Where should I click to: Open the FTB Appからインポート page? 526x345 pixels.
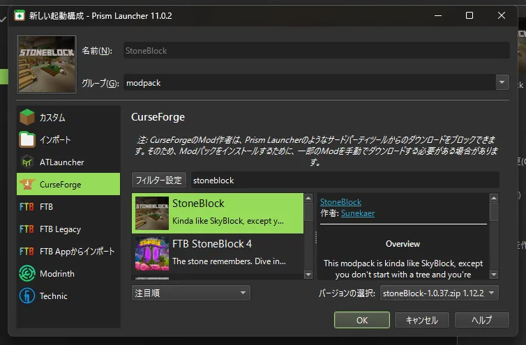pos(68,251)
